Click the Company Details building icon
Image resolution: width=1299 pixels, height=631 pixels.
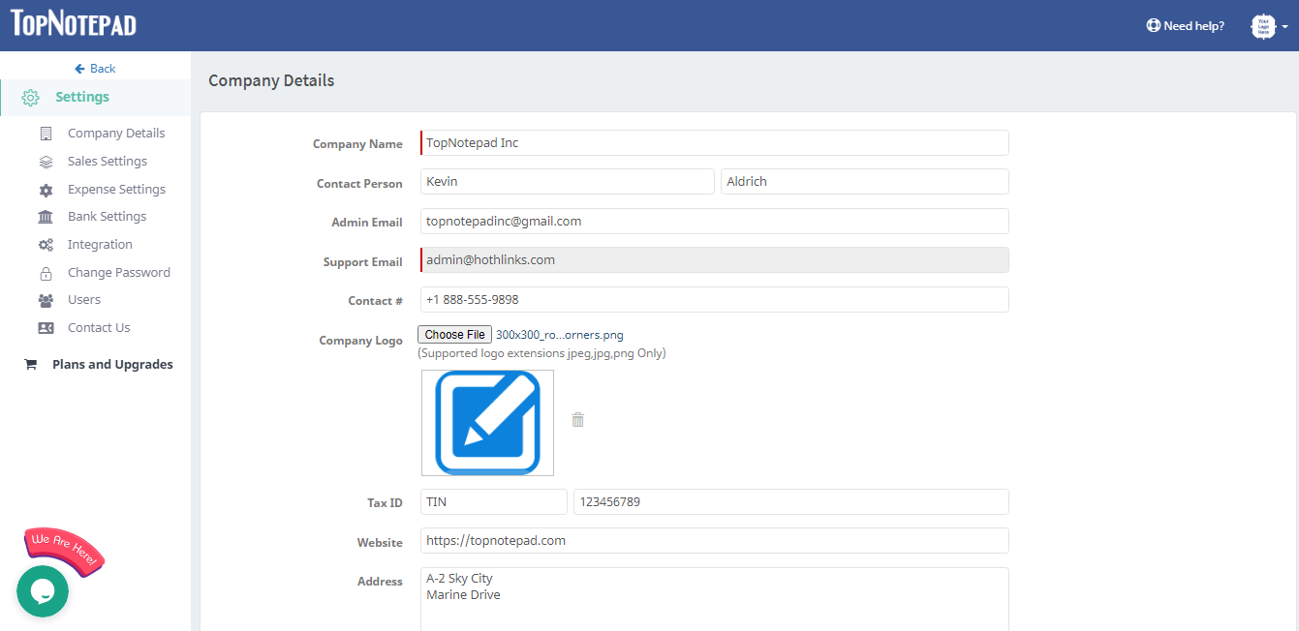click(46, 134)
